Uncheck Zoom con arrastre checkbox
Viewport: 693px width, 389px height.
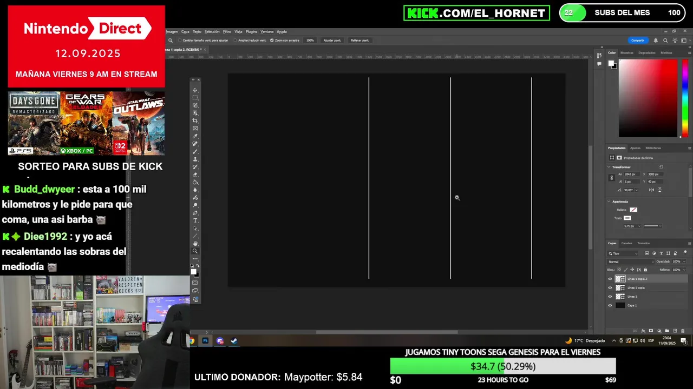click(272, 41)
